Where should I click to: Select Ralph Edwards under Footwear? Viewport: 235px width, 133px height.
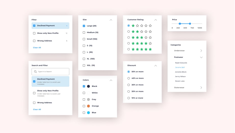[181, 63]
